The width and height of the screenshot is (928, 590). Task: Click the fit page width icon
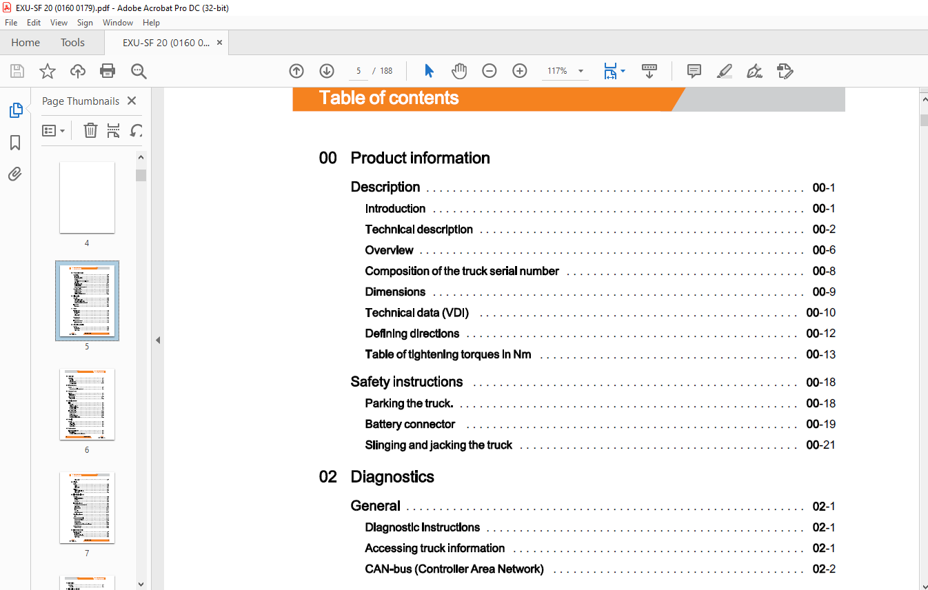pyautogui.click(x=610, y=71)
